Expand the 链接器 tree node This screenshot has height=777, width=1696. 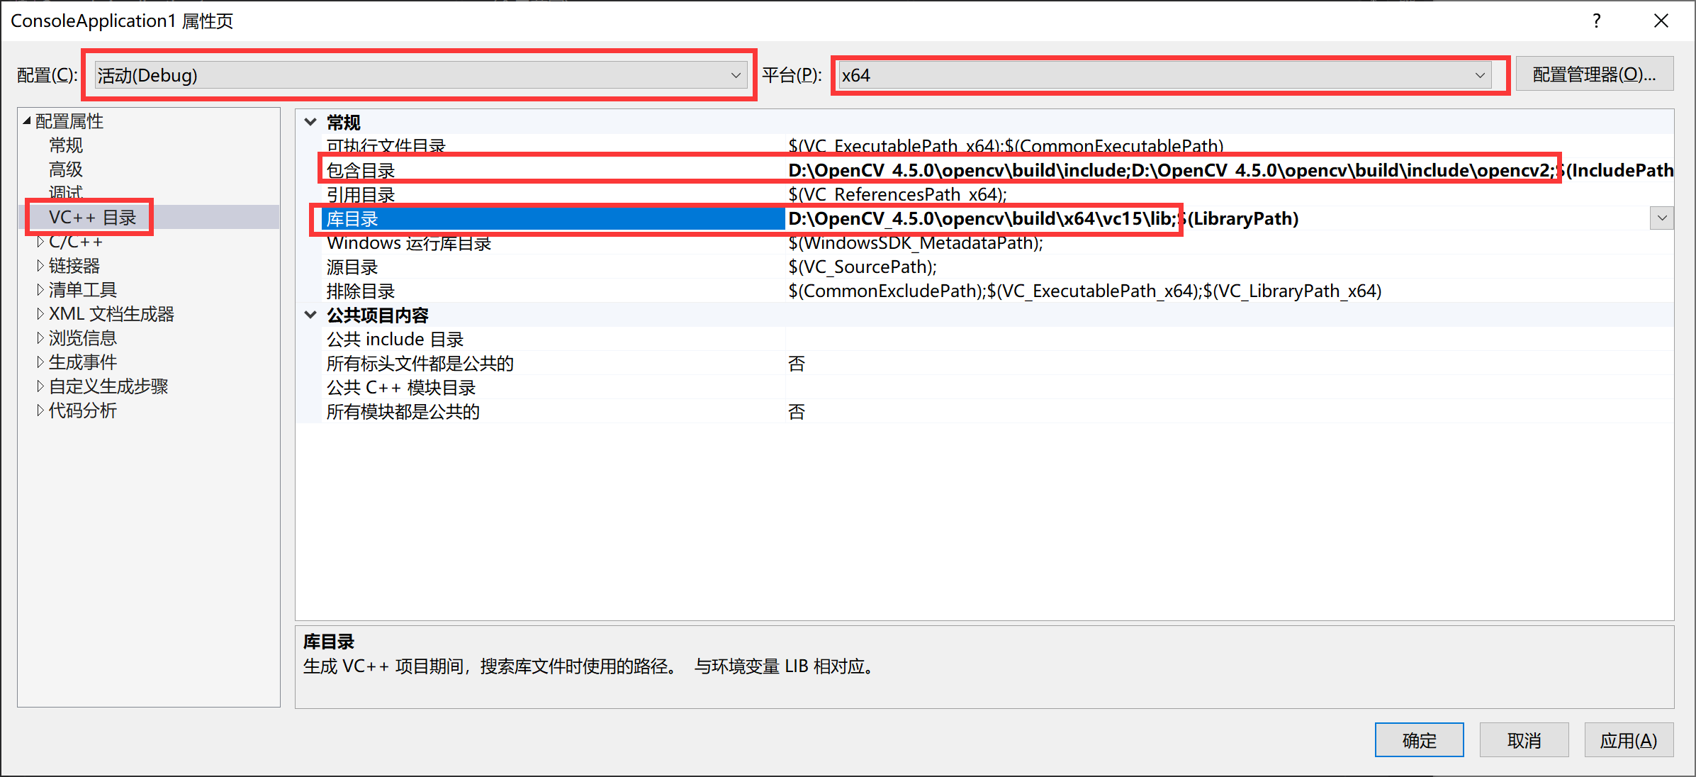coord(40,266)
